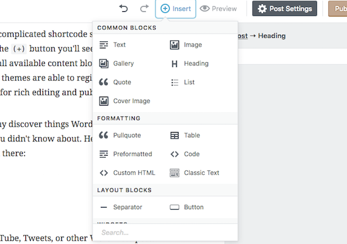
Task: Insert an Image block
Action: [193, 45]
